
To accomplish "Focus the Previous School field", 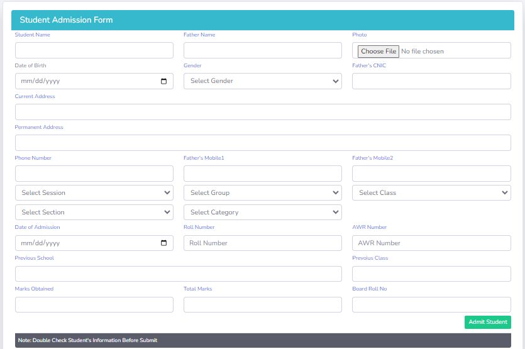I will [178, 274].
